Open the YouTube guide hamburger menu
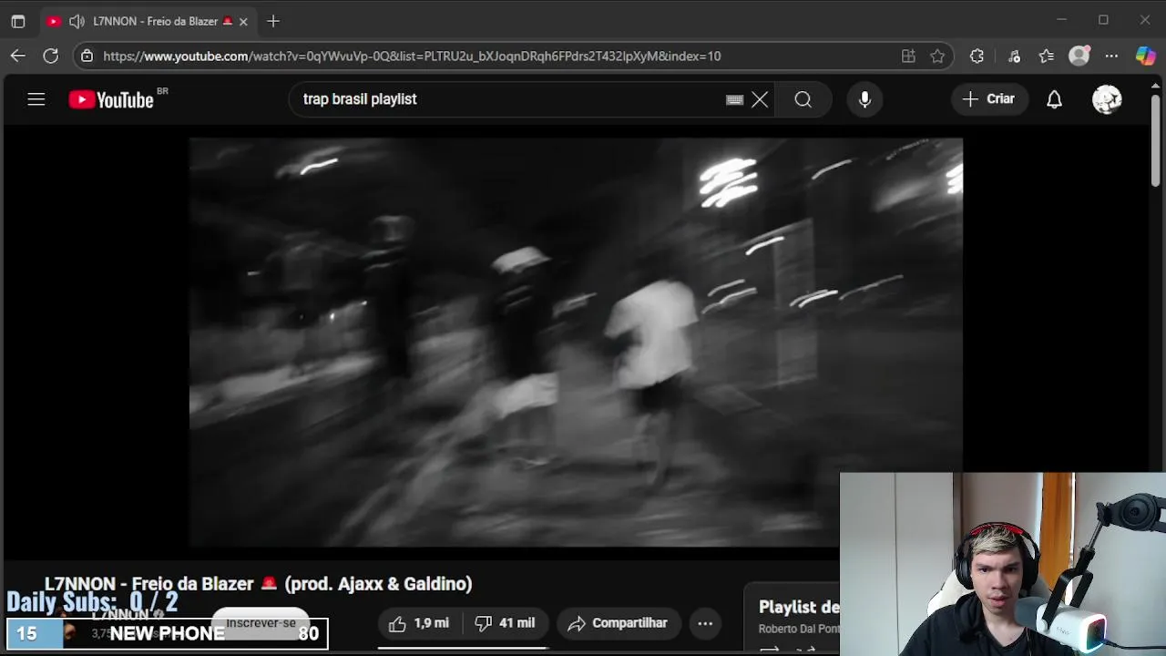 [x=36, y=99]
